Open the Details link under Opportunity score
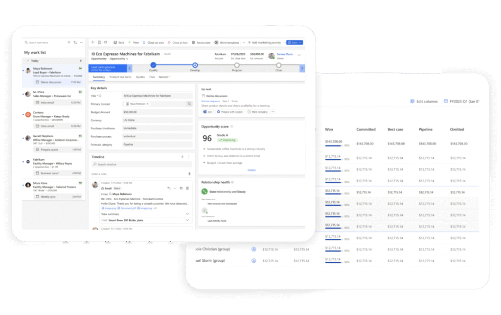 (x=251, y=170)
